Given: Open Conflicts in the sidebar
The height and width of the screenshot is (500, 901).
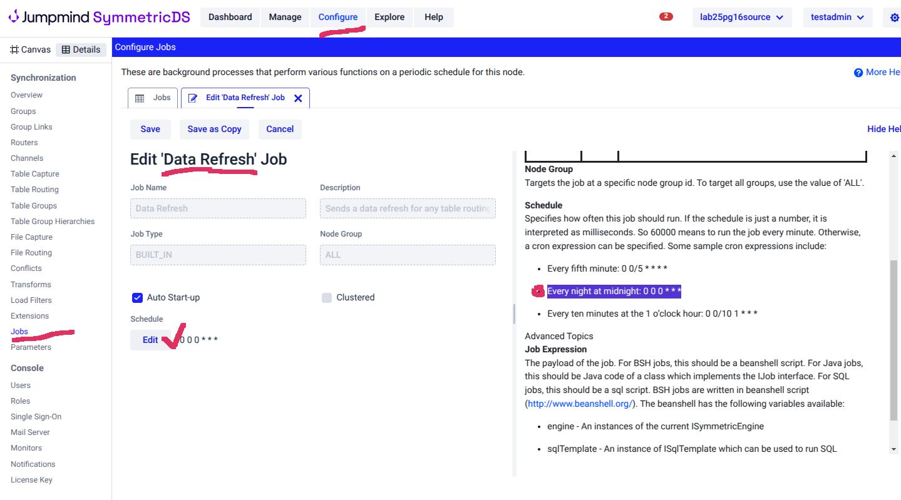Looking at the screenshot, I should pos(26,268).
